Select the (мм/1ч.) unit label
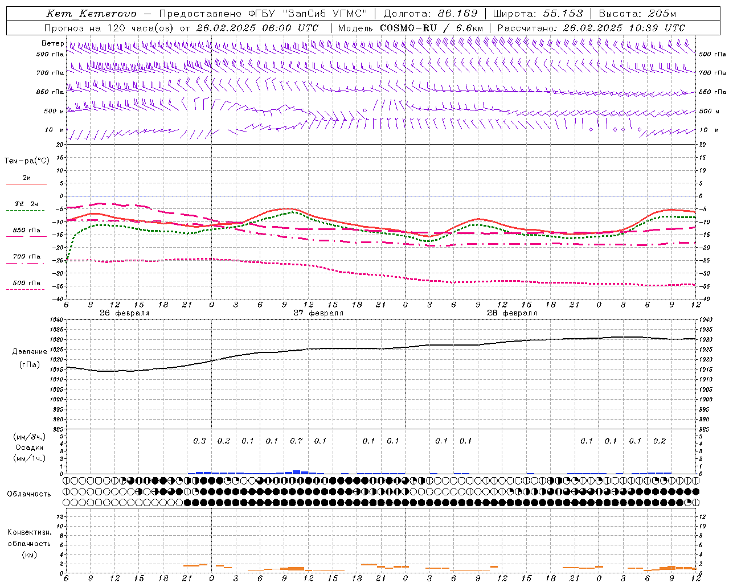Viewport: 729px width, 583px height. coord(30,458)
